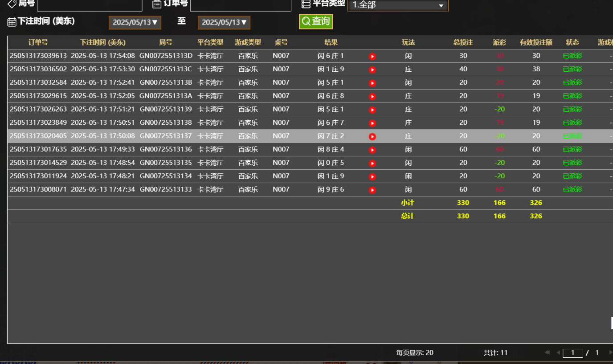Open video replay for round GN0072551313B
Image resolution: width=613 pixels, height=364 pixels.
pos(372,83)
